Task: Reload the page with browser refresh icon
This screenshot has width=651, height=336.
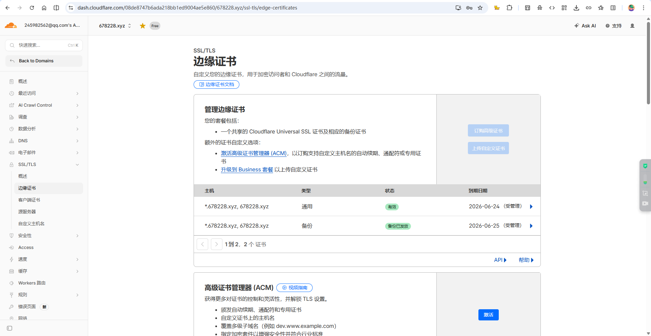Action: [x=32, y=8]
